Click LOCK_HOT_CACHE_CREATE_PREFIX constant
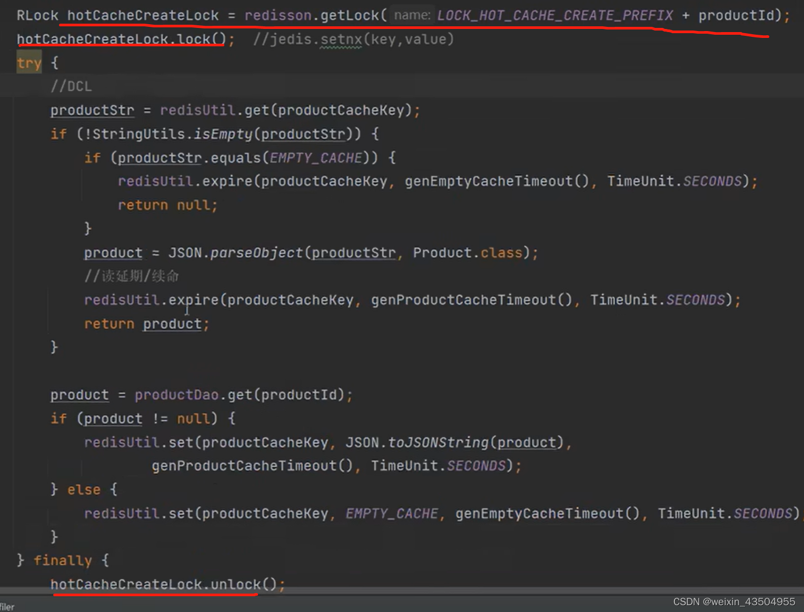Screen dimensions: 804x612 point(555,16)
